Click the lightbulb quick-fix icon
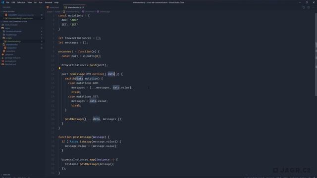Screen dimensions: 317x178 pyautogui.click(x=59, y=68)
